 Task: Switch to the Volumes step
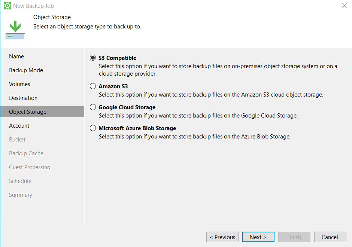point(19,84)
